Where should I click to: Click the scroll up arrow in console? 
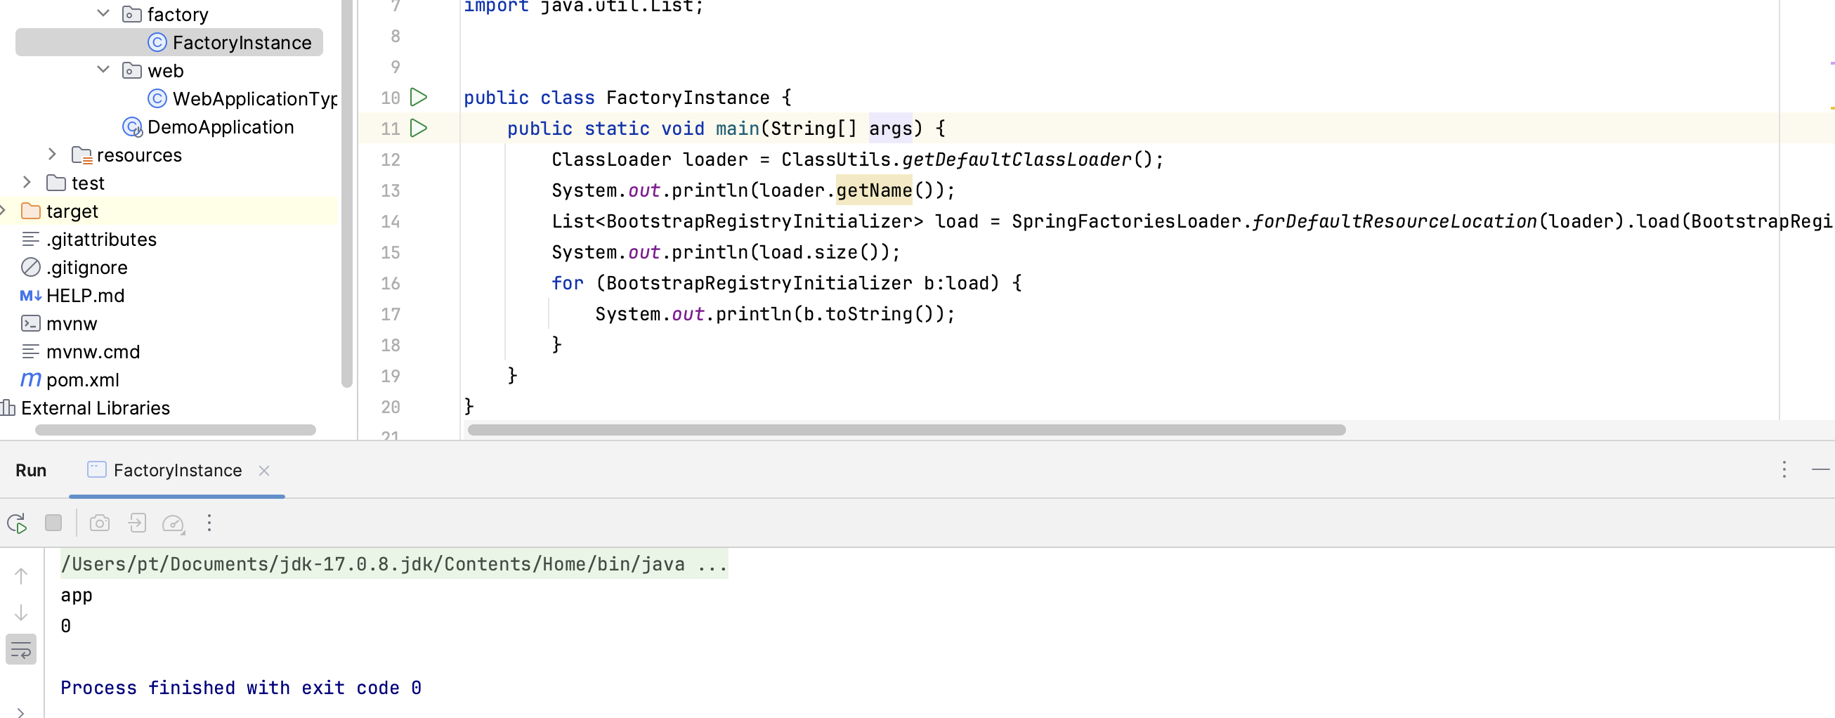pos(21,575)
